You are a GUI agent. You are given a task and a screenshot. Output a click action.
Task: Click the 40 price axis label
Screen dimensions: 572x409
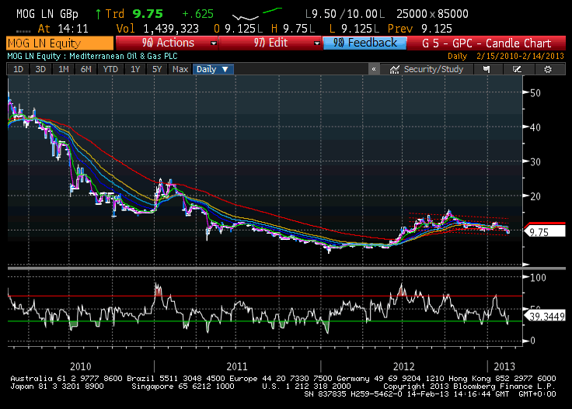point(535,127)
